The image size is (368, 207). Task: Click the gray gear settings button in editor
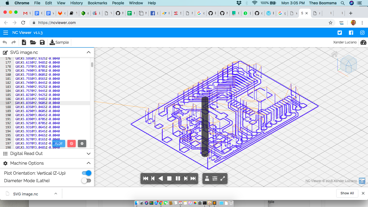[82, 143]
